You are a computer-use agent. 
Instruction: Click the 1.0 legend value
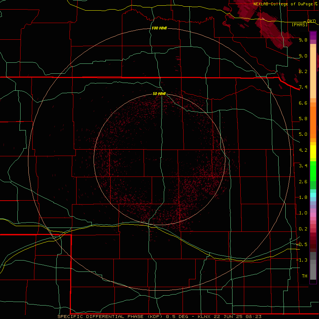pos(303,213)
